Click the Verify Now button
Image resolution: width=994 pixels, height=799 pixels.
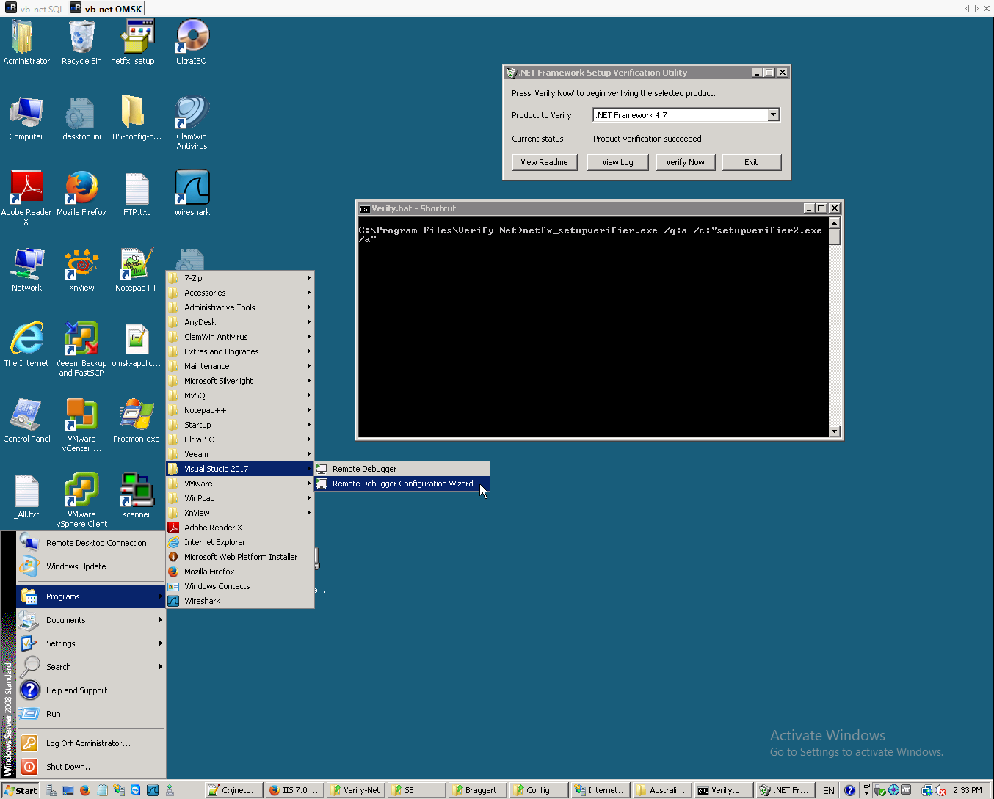click(685, 162)
